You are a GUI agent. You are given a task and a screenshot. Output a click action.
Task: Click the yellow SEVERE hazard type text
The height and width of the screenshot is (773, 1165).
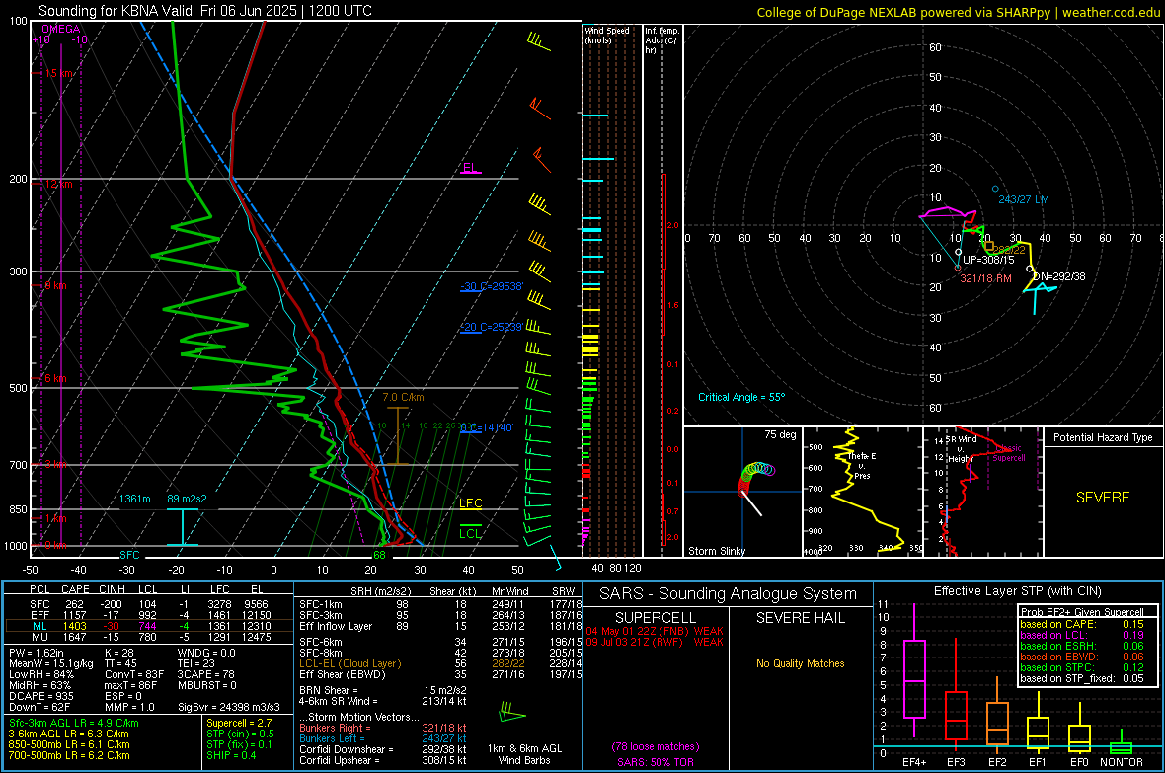1103,498
